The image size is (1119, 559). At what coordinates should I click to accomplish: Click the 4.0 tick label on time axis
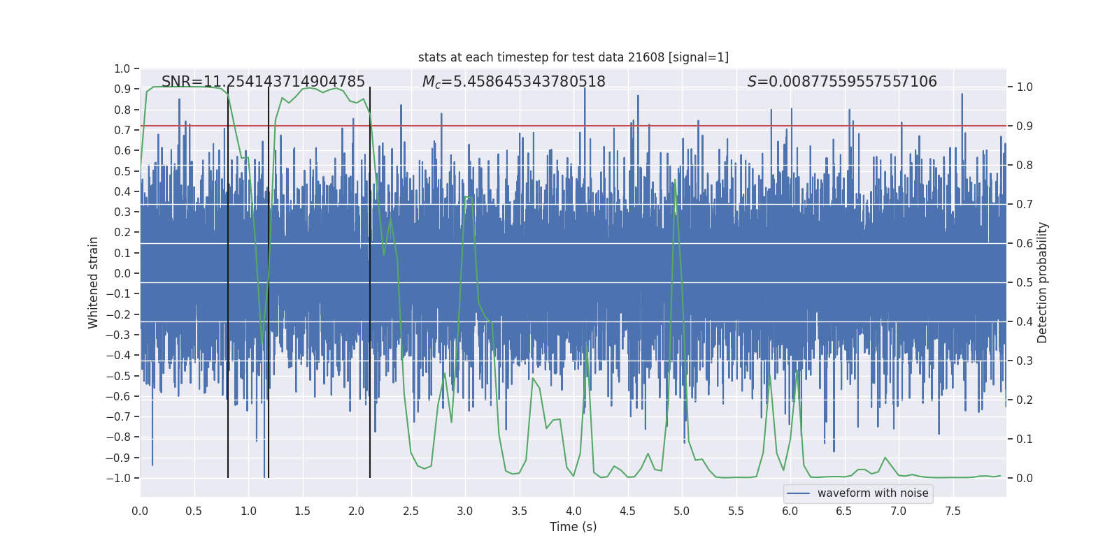[x=573, y=511]
